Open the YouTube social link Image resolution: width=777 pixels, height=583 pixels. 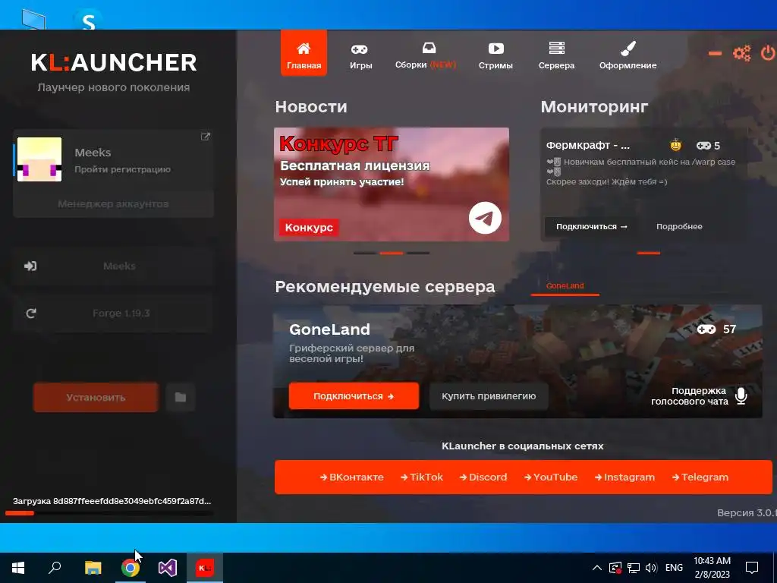point(551,477)
